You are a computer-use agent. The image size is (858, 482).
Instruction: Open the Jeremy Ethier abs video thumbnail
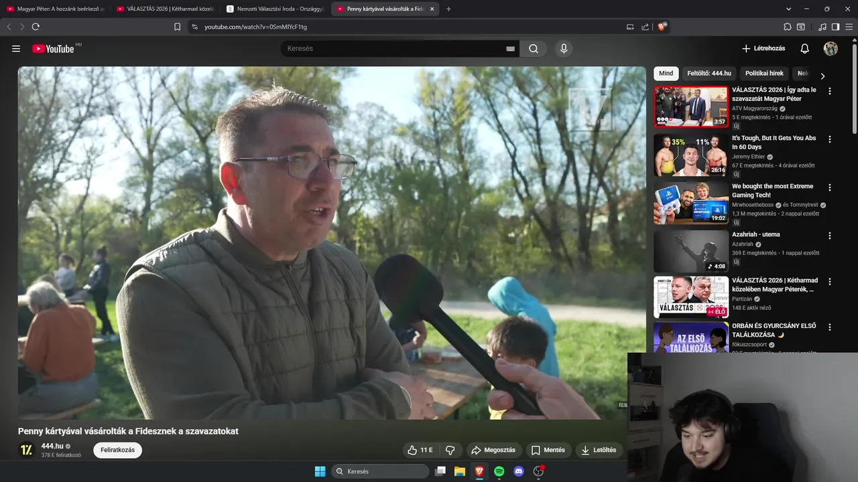click(x=691, y=155)
